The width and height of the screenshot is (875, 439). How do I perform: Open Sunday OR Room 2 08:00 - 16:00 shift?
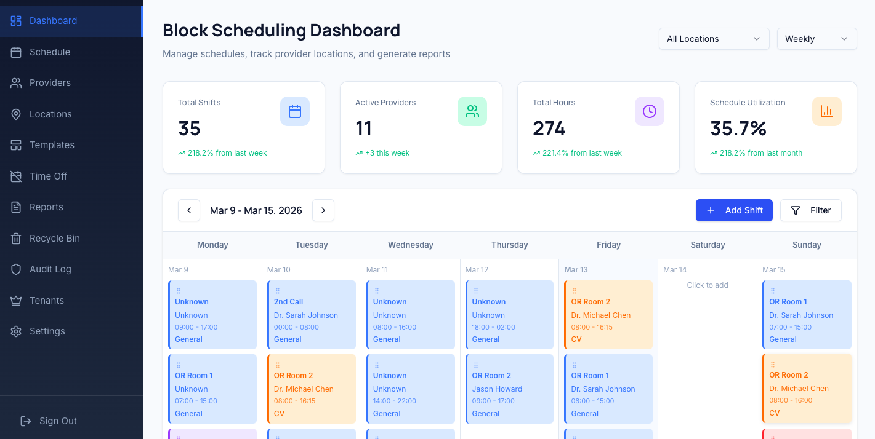[807, 388]
